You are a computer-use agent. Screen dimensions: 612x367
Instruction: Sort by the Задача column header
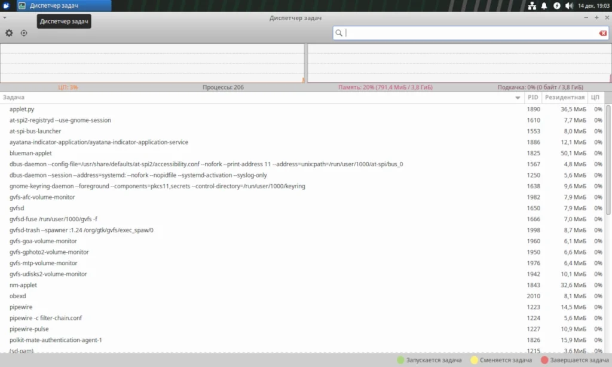[262, 97]
